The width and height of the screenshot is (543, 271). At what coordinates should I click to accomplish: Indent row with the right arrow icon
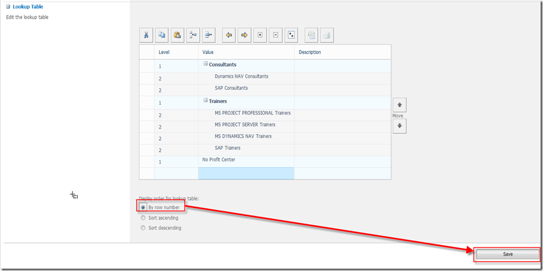point(244,35)
